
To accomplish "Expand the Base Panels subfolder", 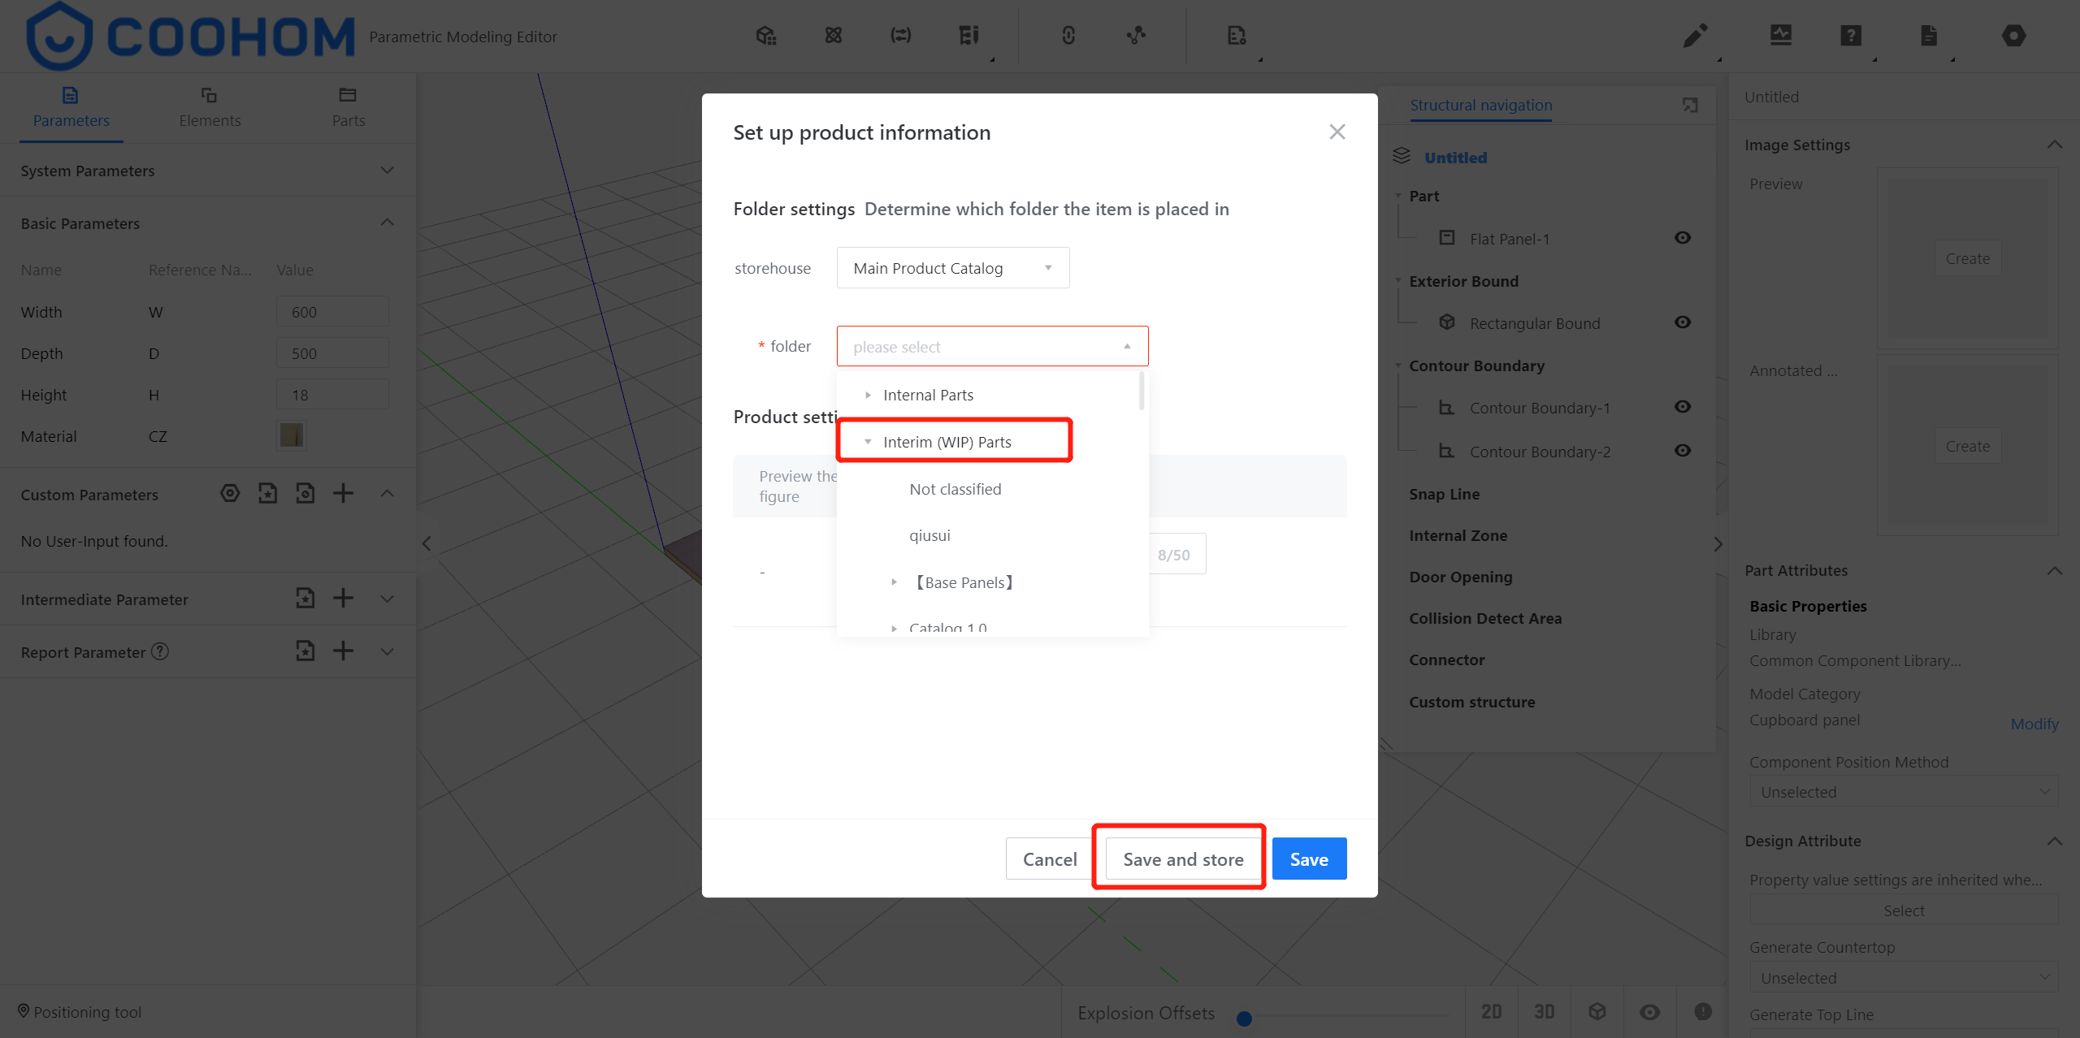I will click(894, 582).
